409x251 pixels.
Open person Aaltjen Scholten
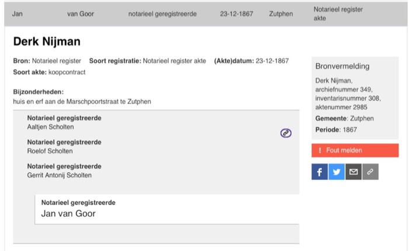coord(50,127)
